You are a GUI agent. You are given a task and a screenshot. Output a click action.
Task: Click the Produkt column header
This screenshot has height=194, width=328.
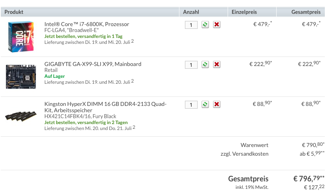coord(14,12)
